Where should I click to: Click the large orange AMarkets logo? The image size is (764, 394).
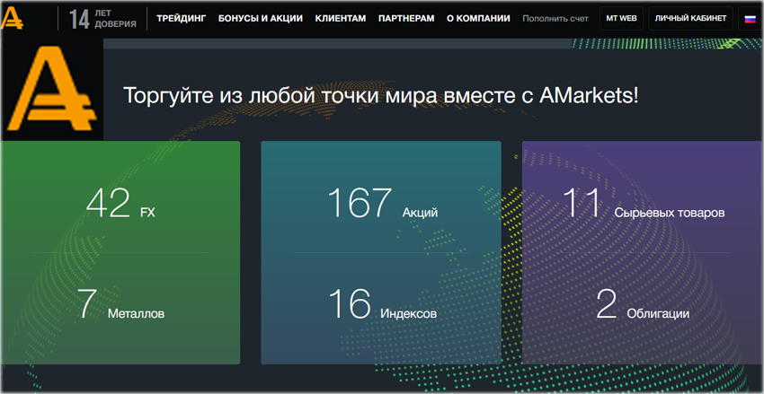pyautogui.click(x=52, y=92)
